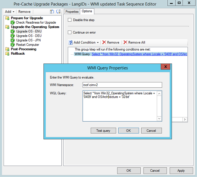Click the Add Condition question mark icon
This screenshot has height=177, width=197.
tap(70, 43)
